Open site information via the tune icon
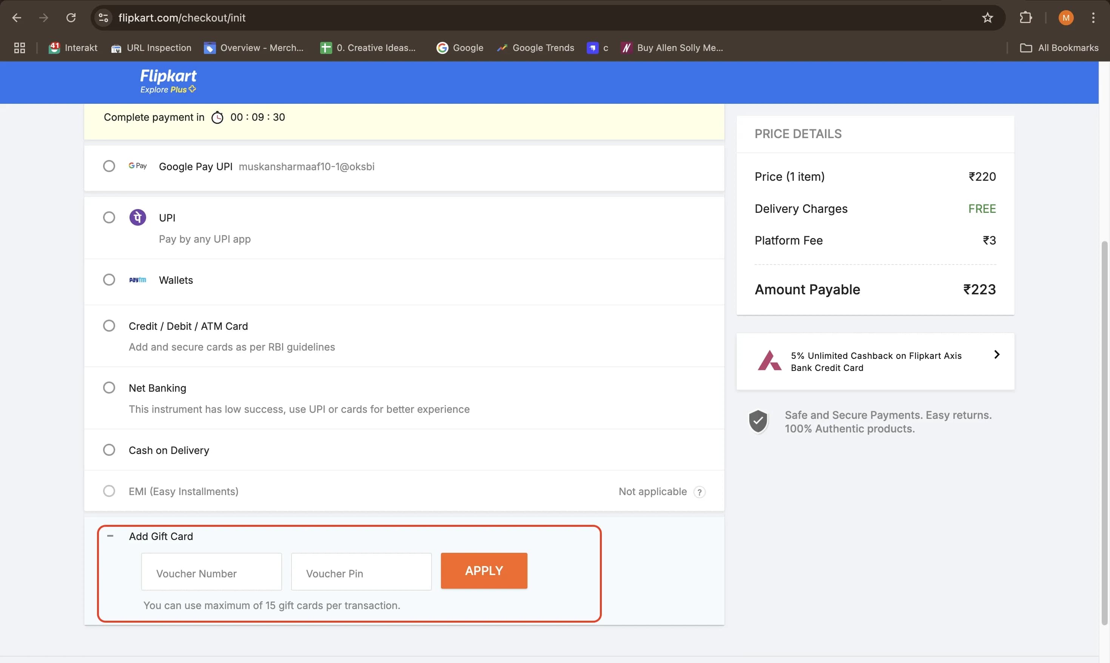The height and width of the screenshot is (663, 1110). [x=103, y=17]
